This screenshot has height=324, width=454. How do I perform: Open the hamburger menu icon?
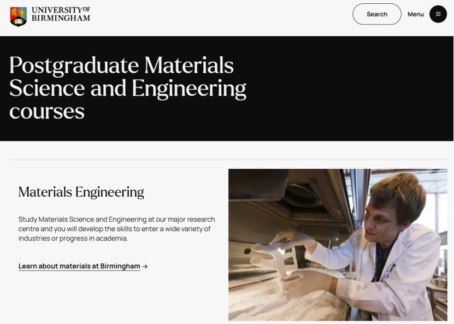click(438, 14)
